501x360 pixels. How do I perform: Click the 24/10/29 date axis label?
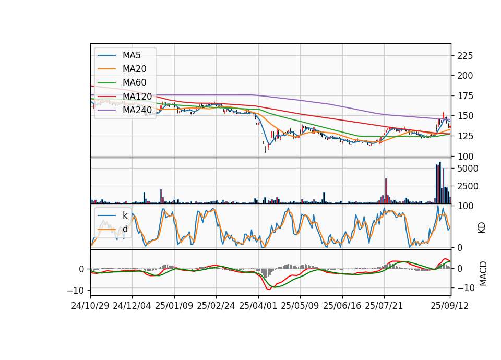[x=90, y=306]
